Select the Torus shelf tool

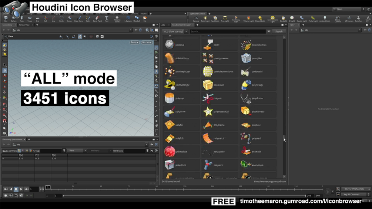pyautogui.click(x=30, y=19)
